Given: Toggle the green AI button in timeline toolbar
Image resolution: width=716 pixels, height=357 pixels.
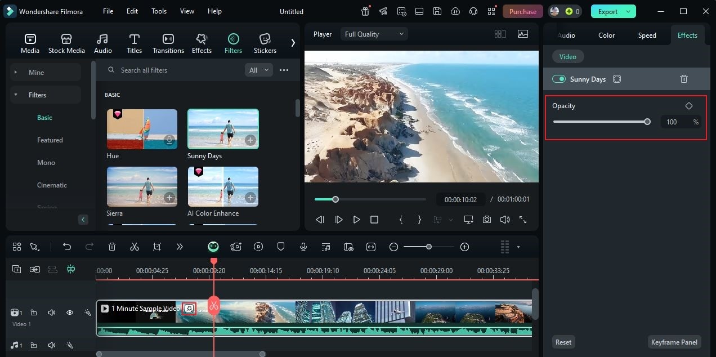Looking at the screenshot, I should [x=213, y=247].
